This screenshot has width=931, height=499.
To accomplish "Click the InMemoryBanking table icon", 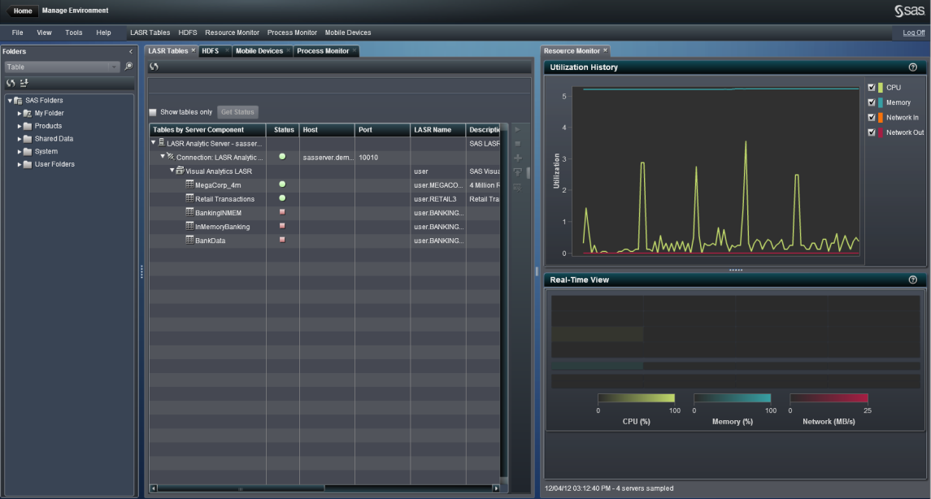I will [x=190, y=226].
